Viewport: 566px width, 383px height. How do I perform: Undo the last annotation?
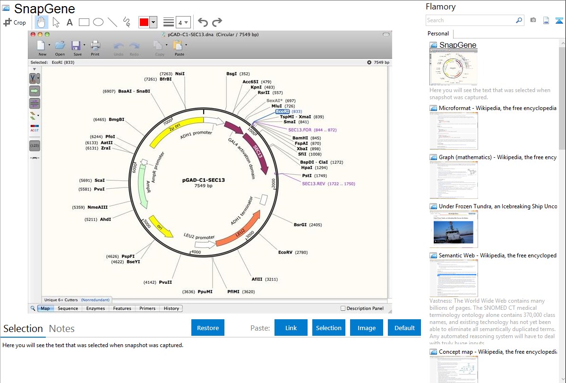click(x=203, y=22)
